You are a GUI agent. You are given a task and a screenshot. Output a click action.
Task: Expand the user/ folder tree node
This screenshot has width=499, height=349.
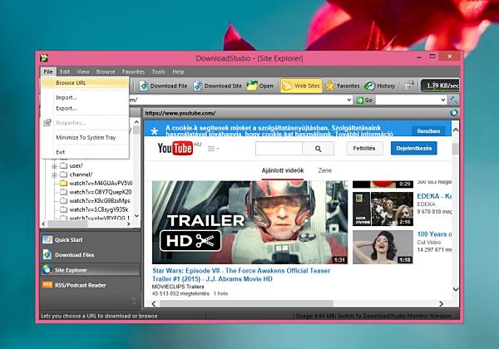pyautogui.click(x=54, y=166)
